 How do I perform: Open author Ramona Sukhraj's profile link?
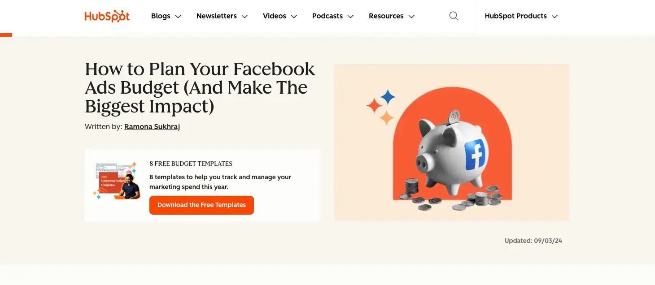coord(152,126)
